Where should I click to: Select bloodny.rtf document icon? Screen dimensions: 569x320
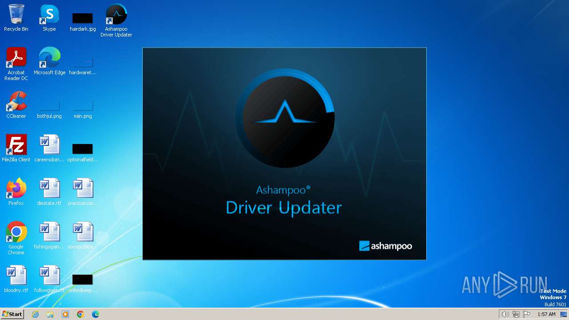pos(16,279)
